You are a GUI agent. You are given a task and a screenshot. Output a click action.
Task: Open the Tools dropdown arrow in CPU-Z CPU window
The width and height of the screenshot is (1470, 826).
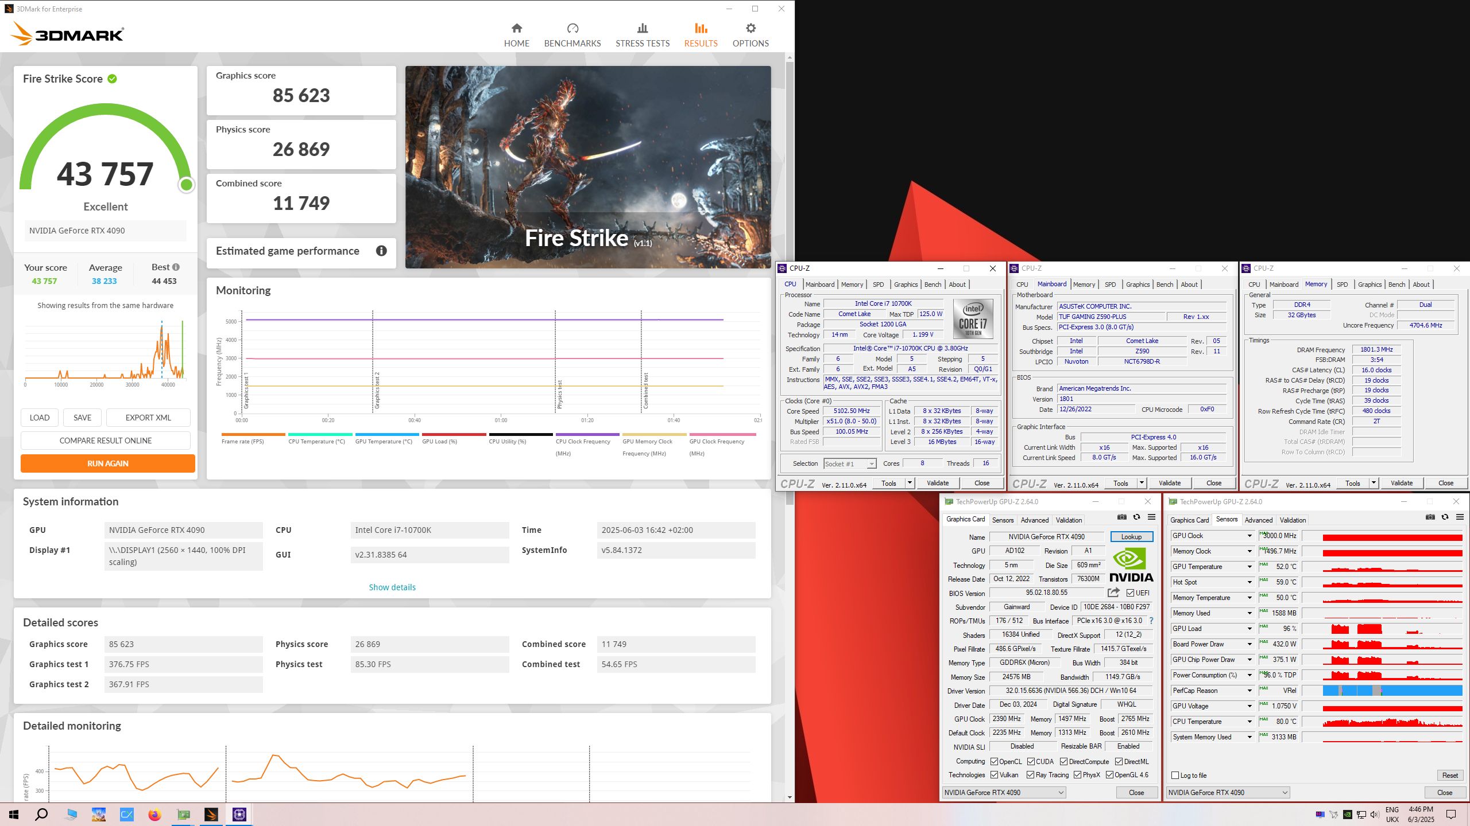[910, 483]
